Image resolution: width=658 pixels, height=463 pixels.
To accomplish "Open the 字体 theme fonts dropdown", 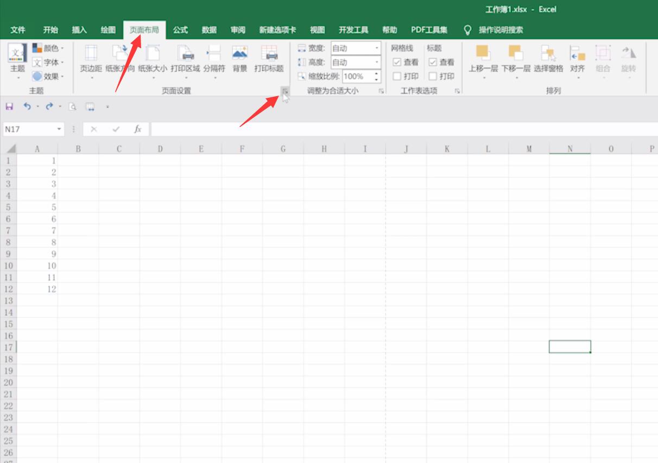I will pos(48,62).
